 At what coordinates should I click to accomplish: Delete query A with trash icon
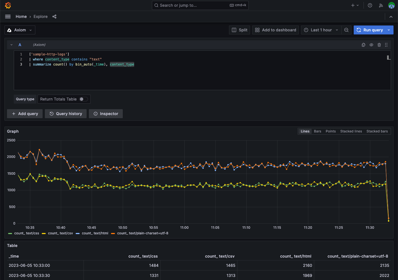379,45
